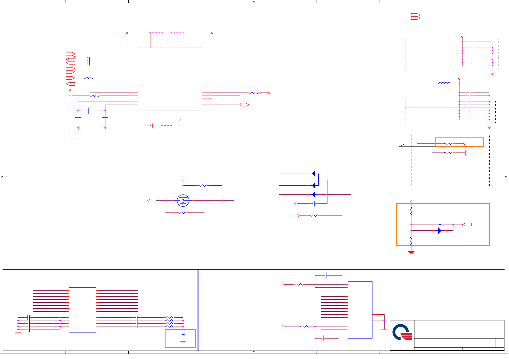509x359 pixels.
Task: Select top resistor in orange-boxed voltage divider
Action: click(411, 212)
